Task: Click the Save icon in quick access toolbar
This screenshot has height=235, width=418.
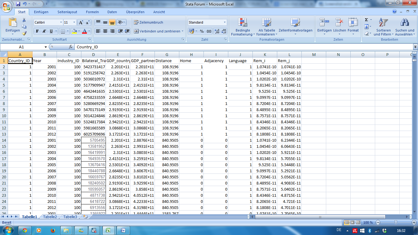Action: tap(18, 4)
